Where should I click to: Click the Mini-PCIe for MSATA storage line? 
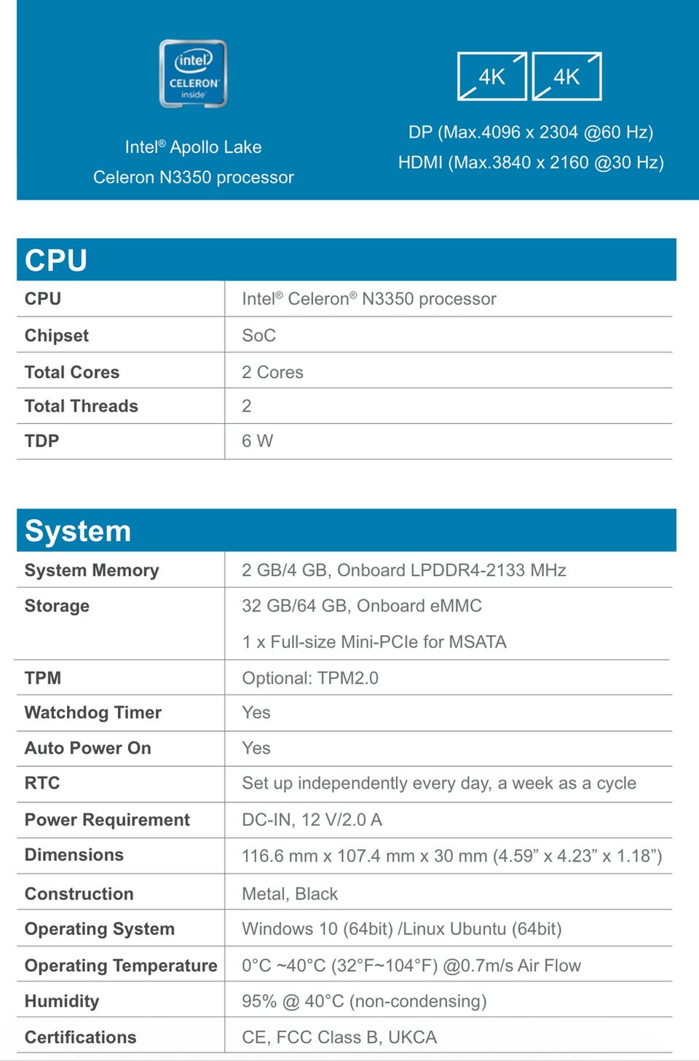point(374,642)
